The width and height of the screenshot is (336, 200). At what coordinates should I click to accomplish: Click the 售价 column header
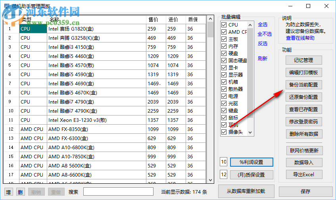pyautogui.click(x=156, y=20)
